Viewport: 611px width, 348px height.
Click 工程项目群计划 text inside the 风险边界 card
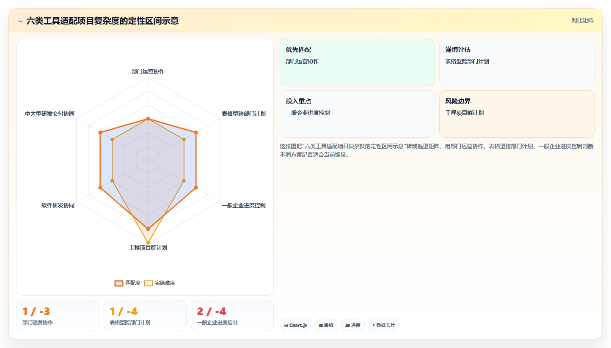465,113
